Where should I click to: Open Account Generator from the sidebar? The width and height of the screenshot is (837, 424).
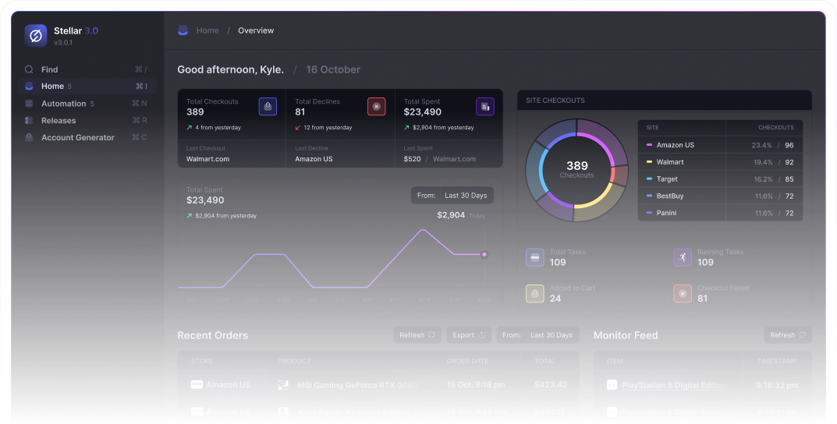(77, 138)
